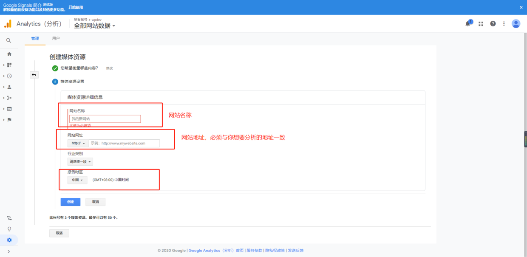This screenshot has width=527, height=257.
Task: Open the Attribution icon in lower sidebar
Action: click(9, 218)
